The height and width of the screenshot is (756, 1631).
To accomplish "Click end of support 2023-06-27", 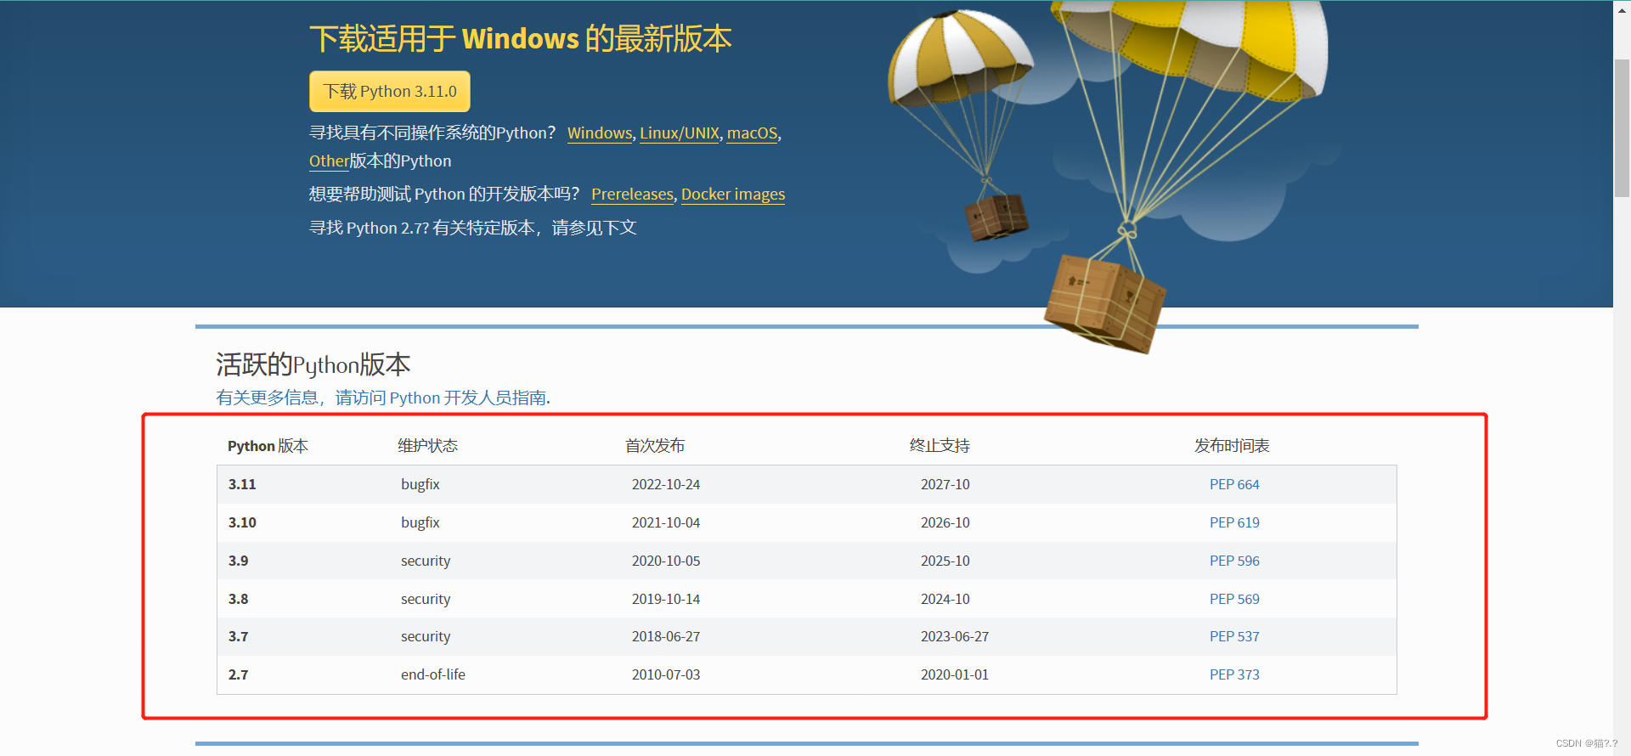I will tap(955, 636).
